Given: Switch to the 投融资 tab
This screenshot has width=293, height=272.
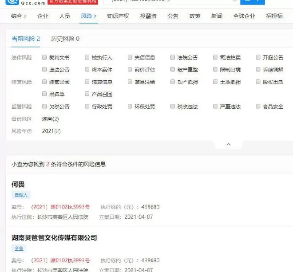Looking at the screenshot, I should pyautogui.click(x=148, y=16).
